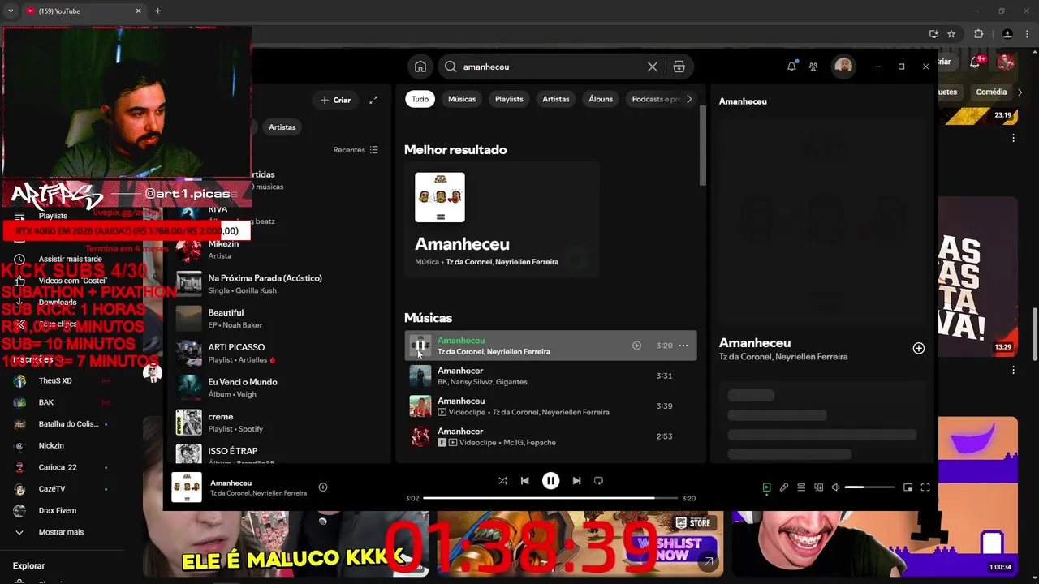Open the ARTI PICASSO playlist
The height and width of the screenshot is (584, 1039).
(x=276, y=353)
